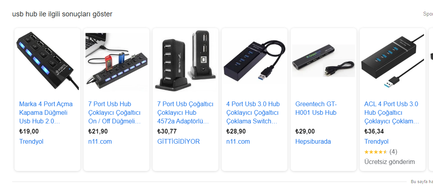Viewport: 433px width, 187px height.
Task: Visit n11.com seller under the ₺28,90 item
Action: 238,142
